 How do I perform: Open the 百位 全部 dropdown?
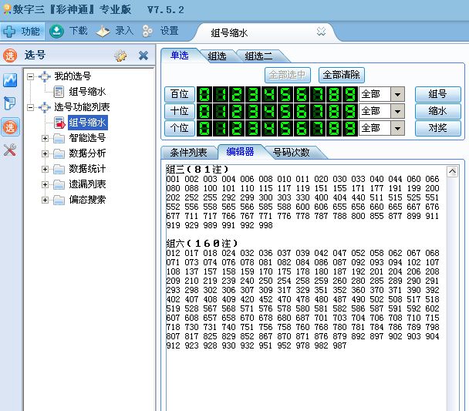pyautogui.click(x=398, y=94)
